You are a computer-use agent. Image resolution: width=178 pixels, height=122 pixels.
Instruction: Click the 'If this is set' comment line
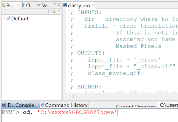pos(147,33)
